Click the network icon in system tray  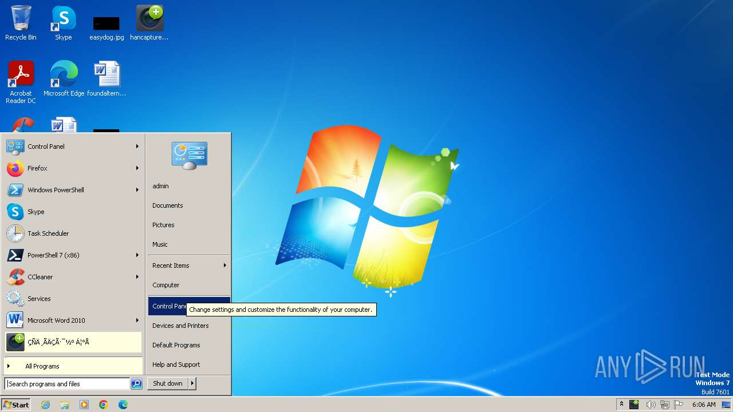click(665, 405)
